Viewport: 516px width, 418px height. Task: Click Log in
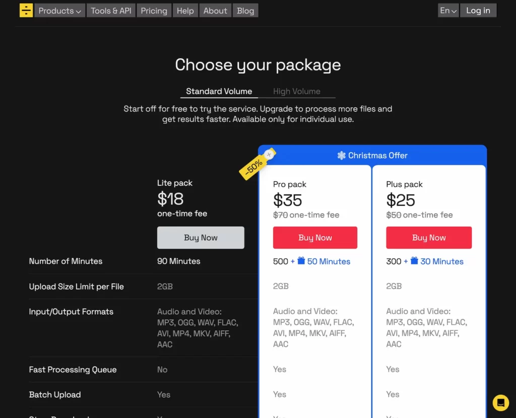pos(478,10)
